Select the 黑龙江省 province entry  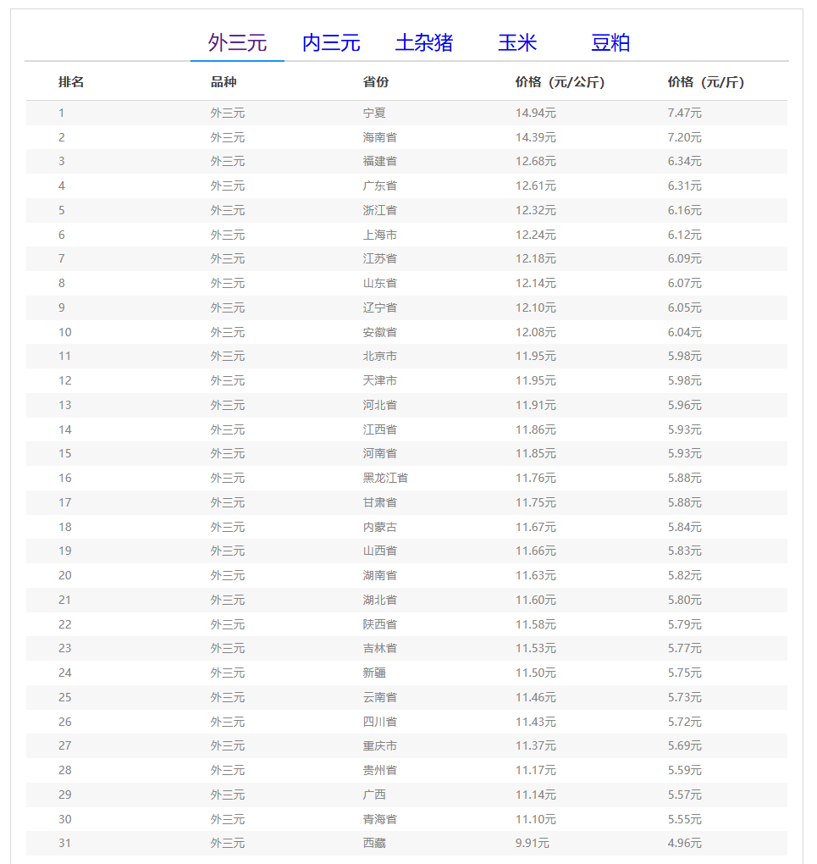[385, 478]
